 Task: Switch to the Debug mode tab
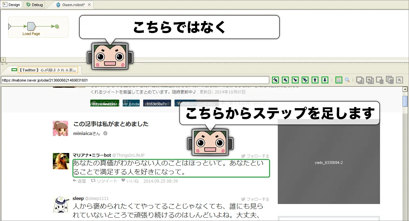[34, 5]
